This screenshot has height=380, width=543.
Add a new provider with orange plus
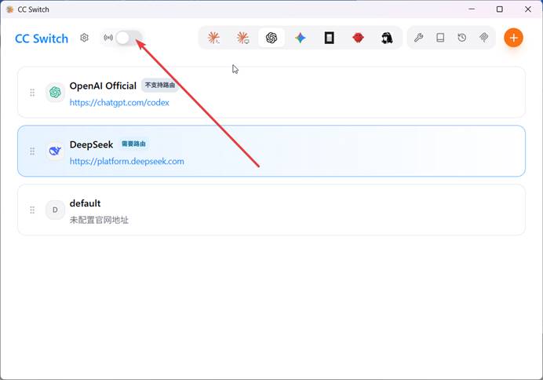click(513, 38)
